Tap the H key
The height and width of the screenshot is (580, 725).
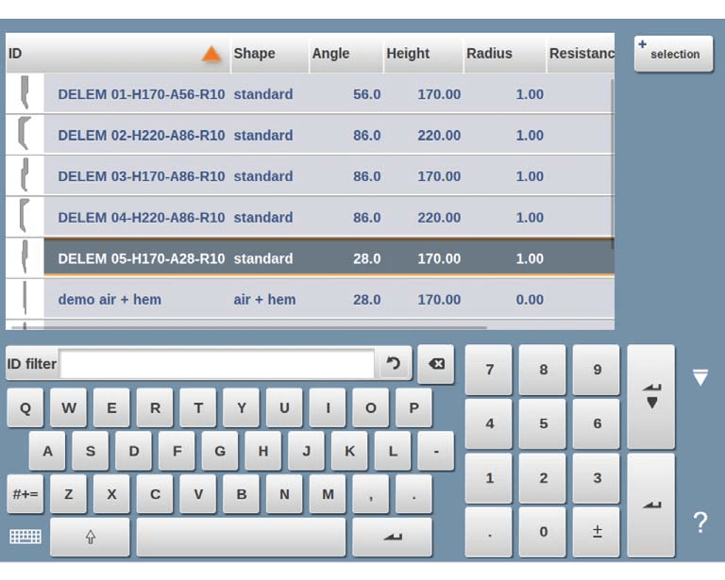[x=263, y=451]
